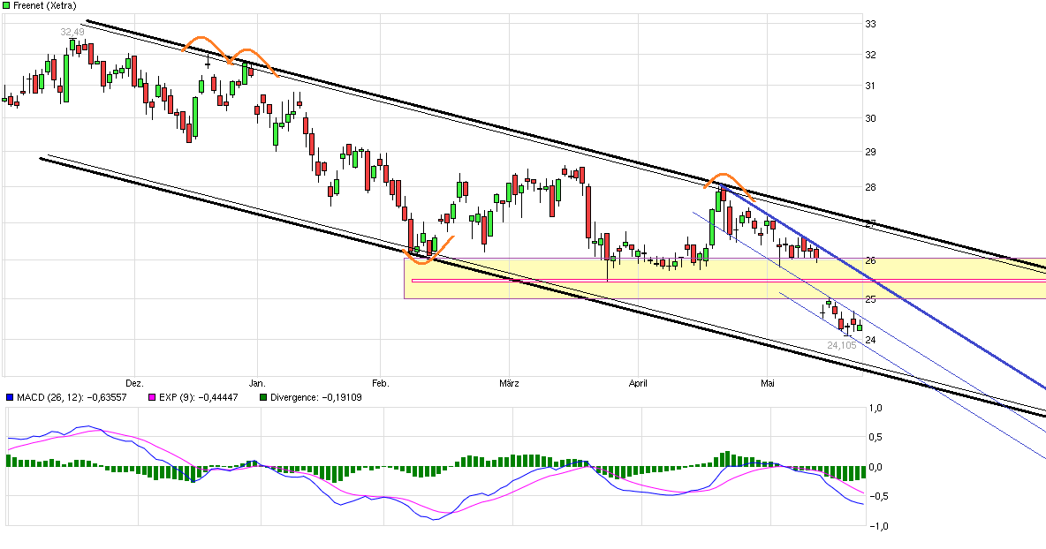Click the 0,0 MACD axis value
1046x549 pixels.
pyautogui.click(x=875, y=467)
